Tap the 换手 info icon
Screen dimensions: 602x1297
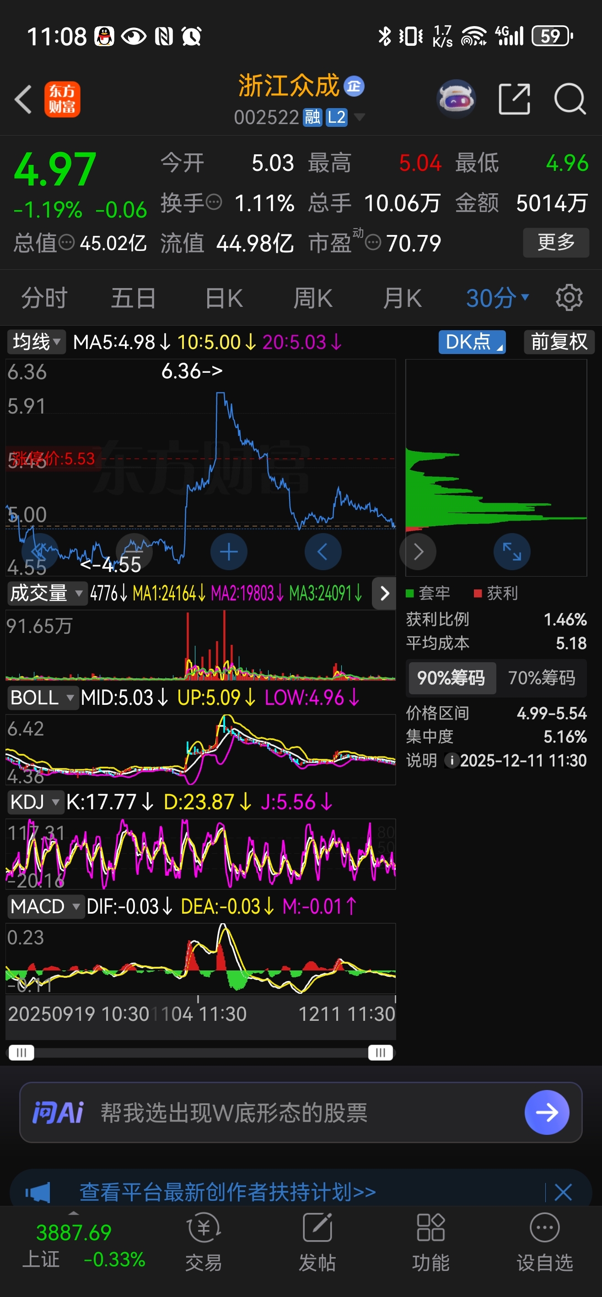point(214,202)
